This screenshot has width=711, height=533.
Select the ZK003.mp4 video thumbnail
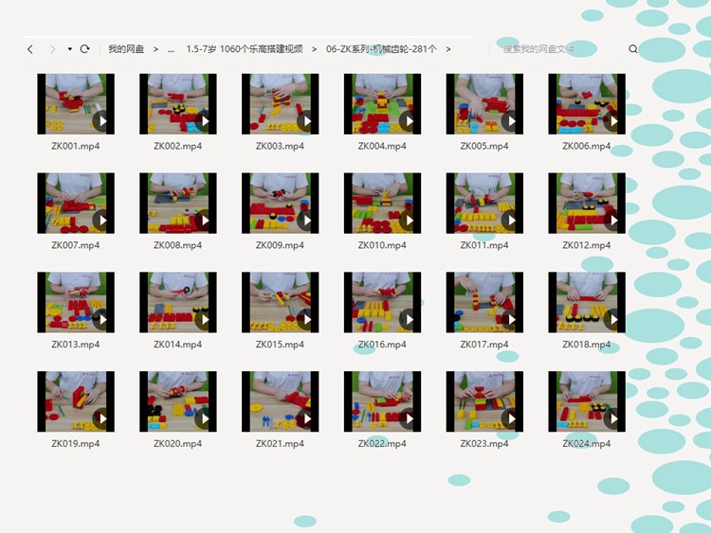[x=280, y=104]
